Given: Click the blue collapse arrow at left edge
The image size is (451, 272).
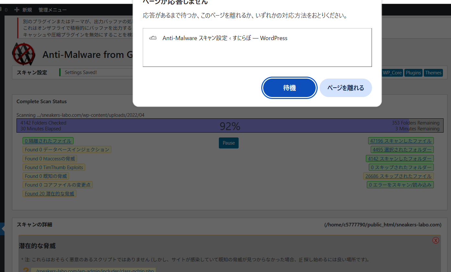Looking at the screenshot, I should 2,229.
